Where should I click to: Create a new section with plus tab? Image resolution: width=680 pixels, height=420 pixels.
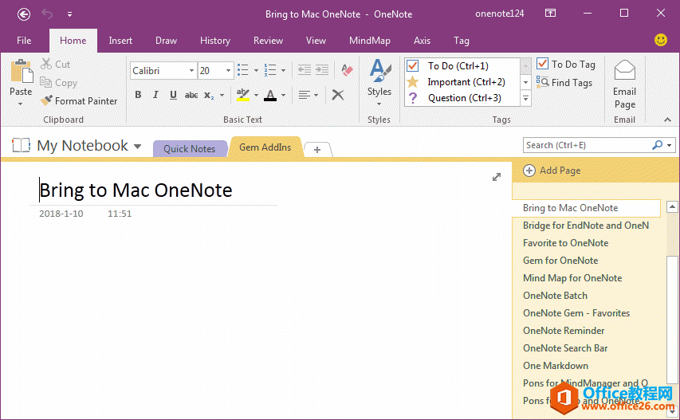point(317,150)
